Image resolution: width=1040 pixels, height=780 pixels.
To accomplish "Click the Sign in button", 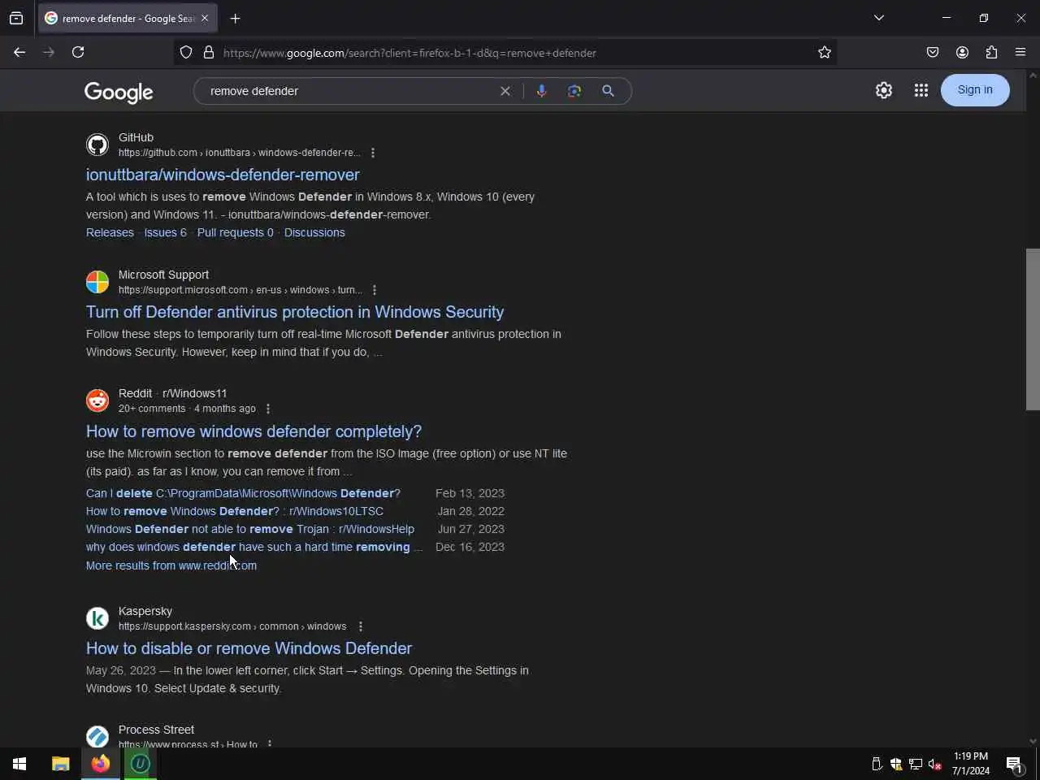I will pyautogui.click(x=975, y=90).
